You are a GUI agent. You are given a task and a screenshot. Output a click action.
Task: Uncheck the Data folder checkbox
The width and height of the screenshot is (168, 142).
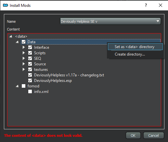23,42
